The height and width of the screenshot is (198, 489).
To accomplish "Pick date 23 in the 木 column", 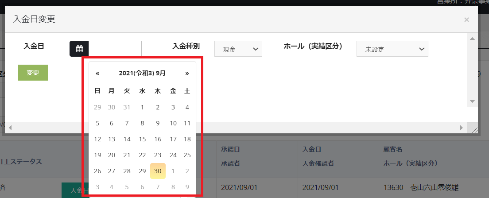I will click(x=158, y=155).
